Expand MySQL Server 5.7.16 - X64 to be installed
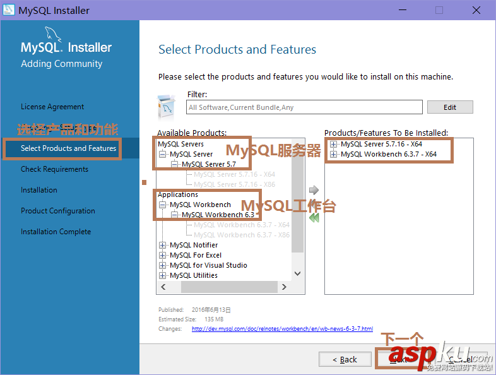 pyautogui.click(x=333, y=145)
